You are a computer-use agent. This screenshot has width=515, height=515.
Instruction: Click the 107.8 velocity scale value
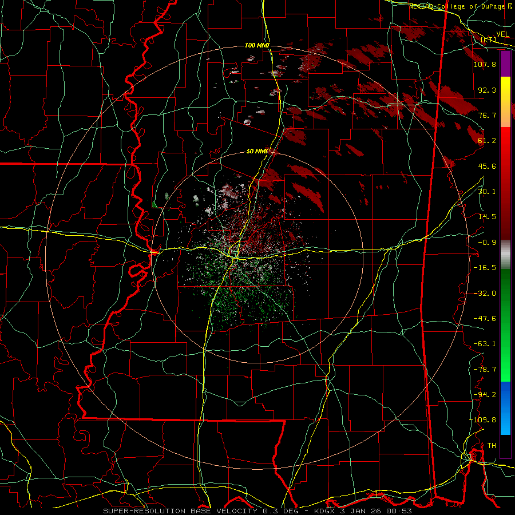[485, 64]
